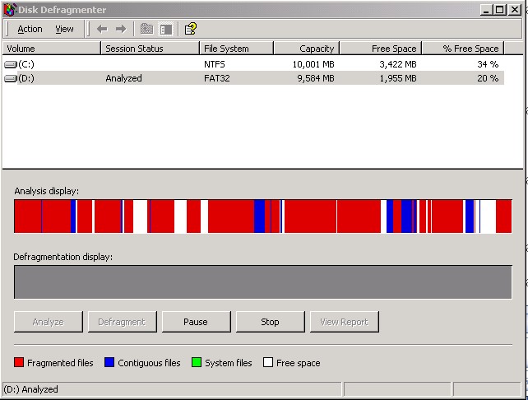
Task: Click the Forward arrow toolbar icon
Action: 121,29
